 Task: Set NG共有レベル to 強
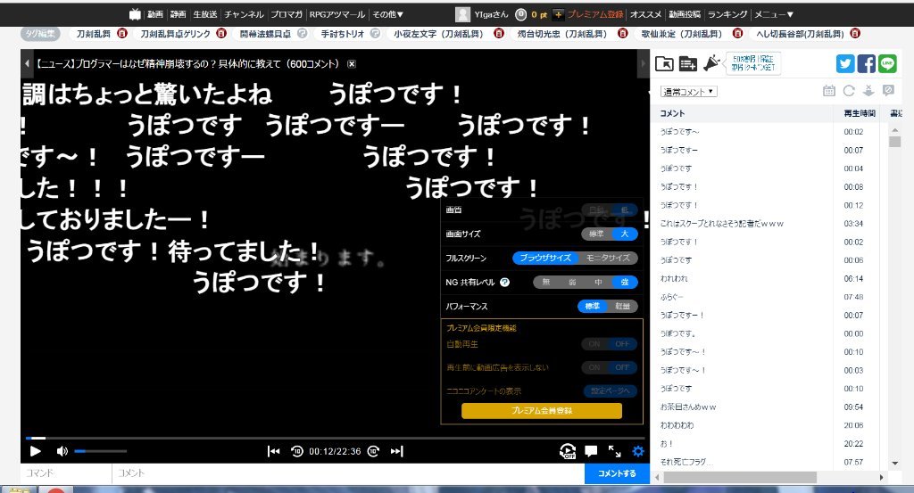[x=624, y=283]
